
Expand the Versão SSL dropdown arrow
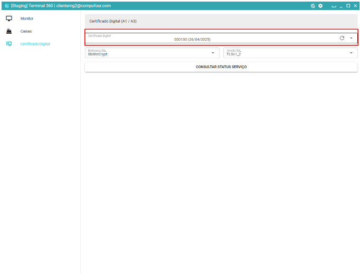351,53
